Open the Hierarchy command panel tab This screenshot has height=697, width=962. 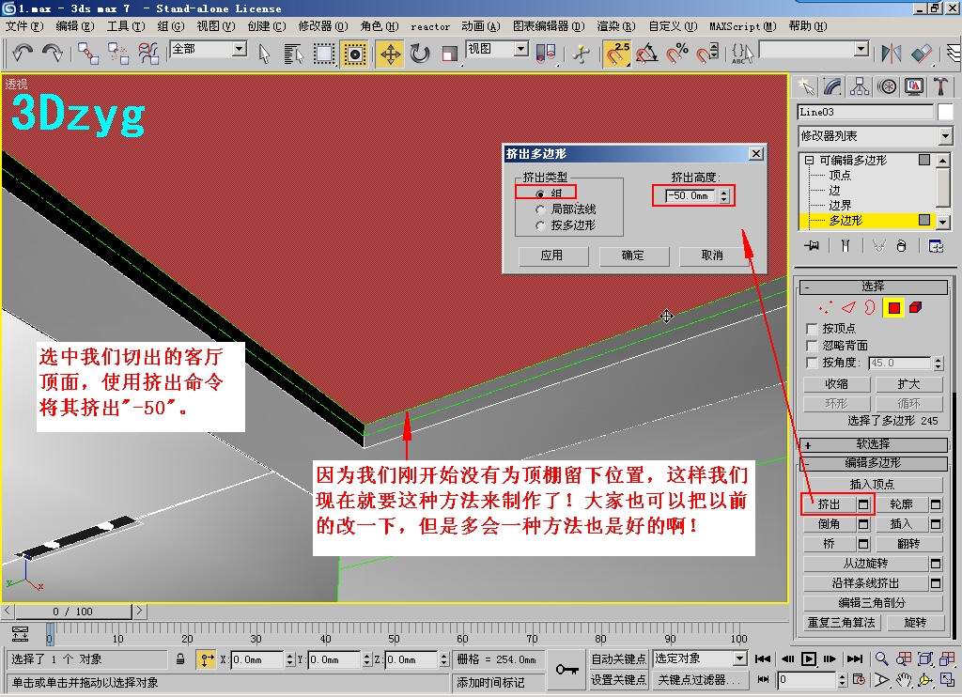click(x=860, y=87)
